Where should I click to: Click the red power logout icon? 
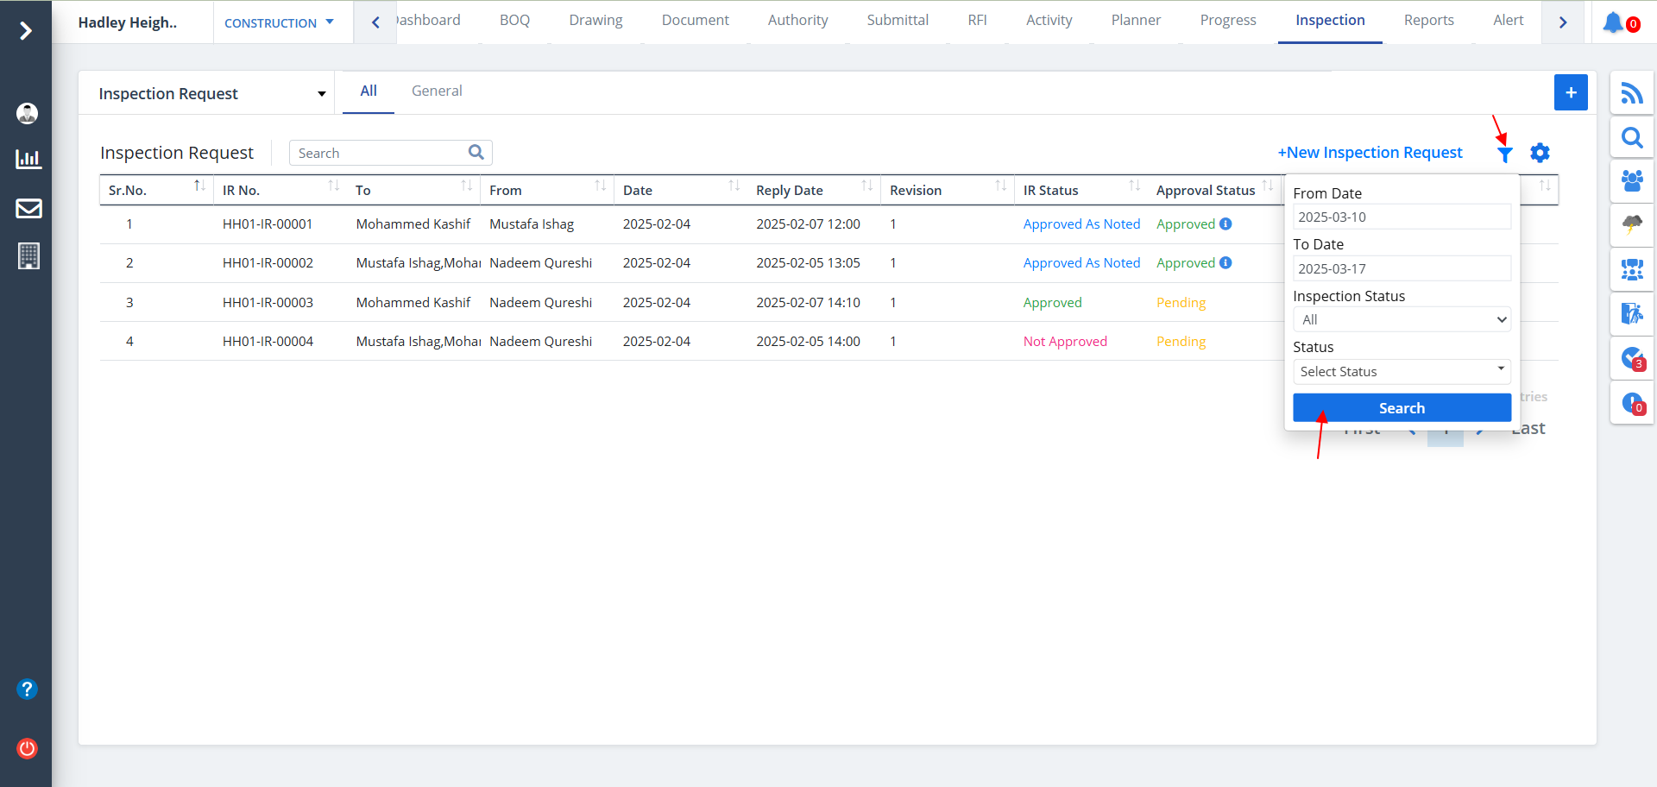(28, 748)
